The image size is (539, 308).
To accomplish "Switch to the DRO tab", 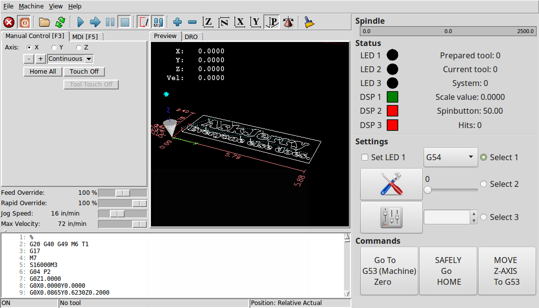I will pos(191,37).
